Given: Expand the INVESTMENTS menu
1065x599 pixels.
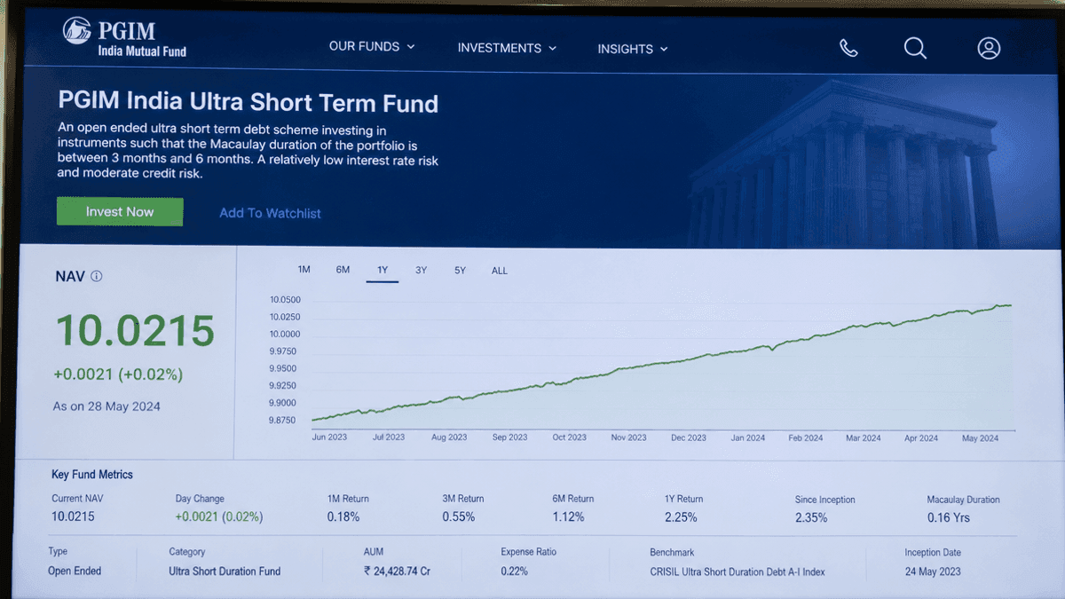Looking at the screenshot, I should click(x=507, y=48).
